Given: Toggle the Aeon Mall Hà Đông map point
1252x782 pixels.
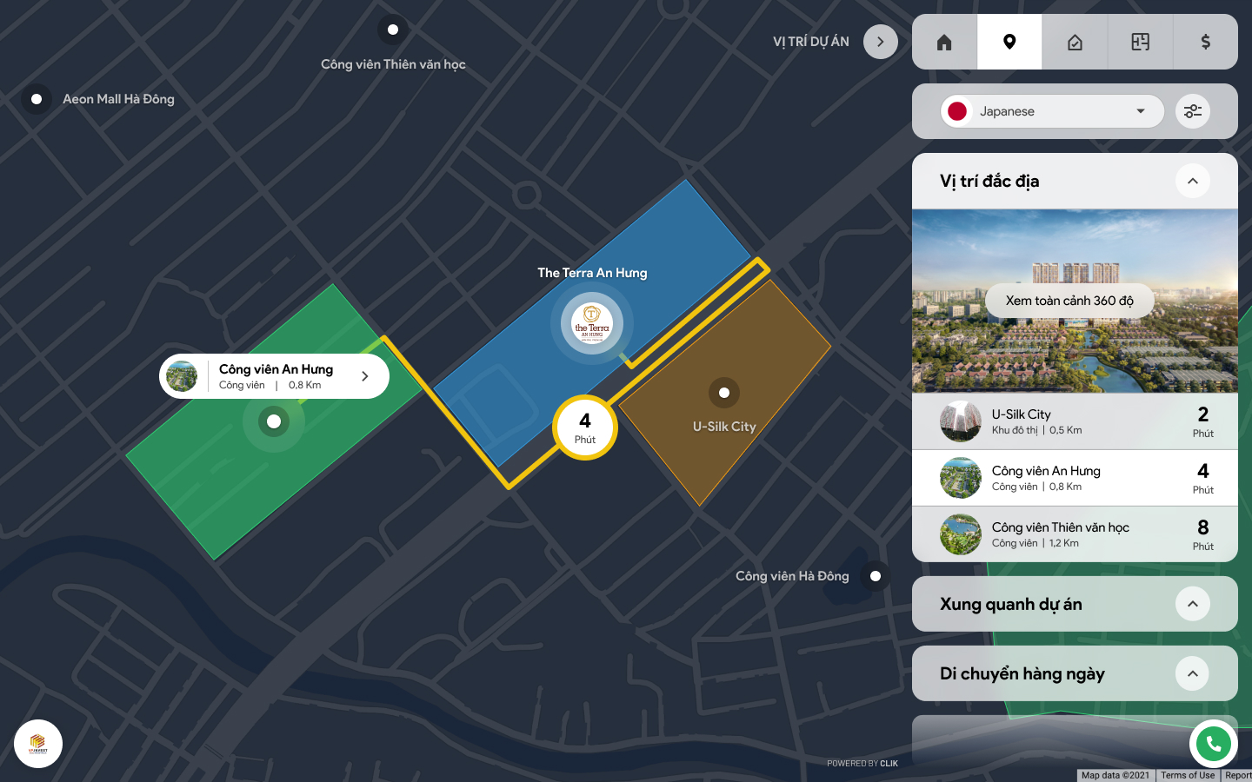Looking at the screenshot, I should click(x=37, y=99).
